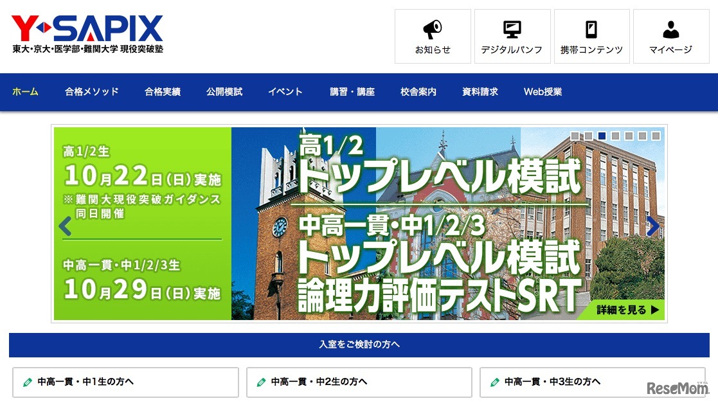This screenshot has width=718, height=403.
Task: Select the fourth carousel indicator dot
Action: tap(615, 136)
